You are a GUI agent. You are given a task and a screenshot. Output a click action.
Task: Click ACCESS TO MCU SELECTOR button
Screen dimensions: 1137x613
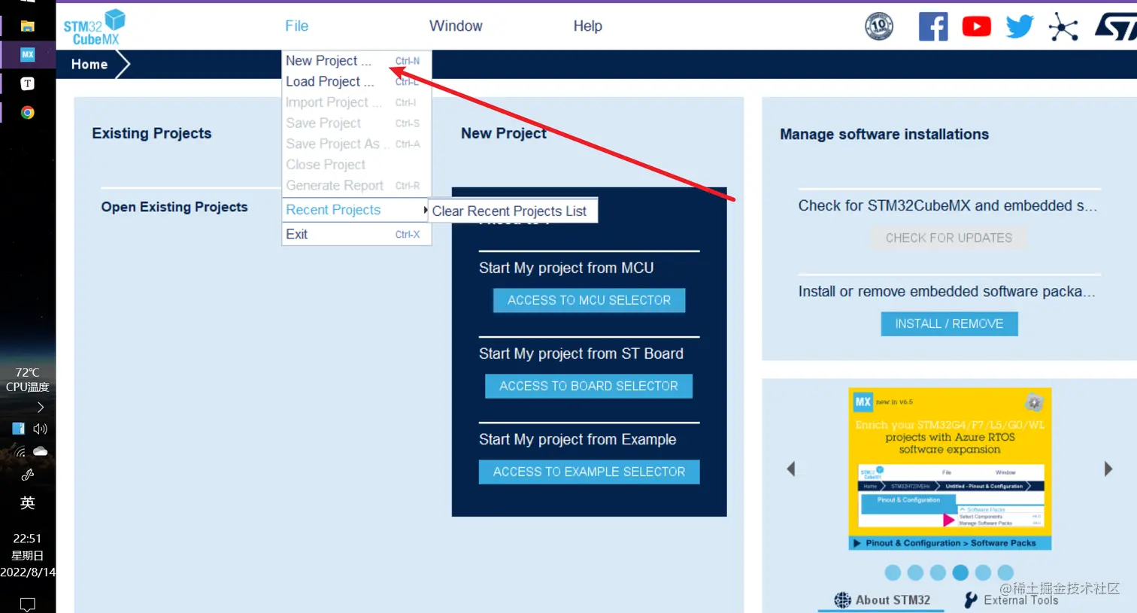(x=589, y=300)
